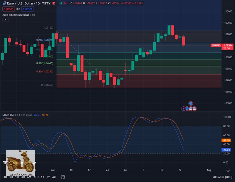235x182 pixels.
Task: Click the round EU flag economic event icon
Action: [187, 108]
